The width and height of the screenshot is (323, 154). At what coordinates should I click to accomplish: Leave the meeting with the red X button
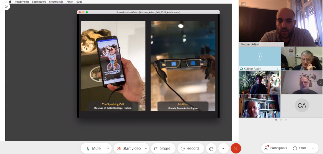[236, 148]
